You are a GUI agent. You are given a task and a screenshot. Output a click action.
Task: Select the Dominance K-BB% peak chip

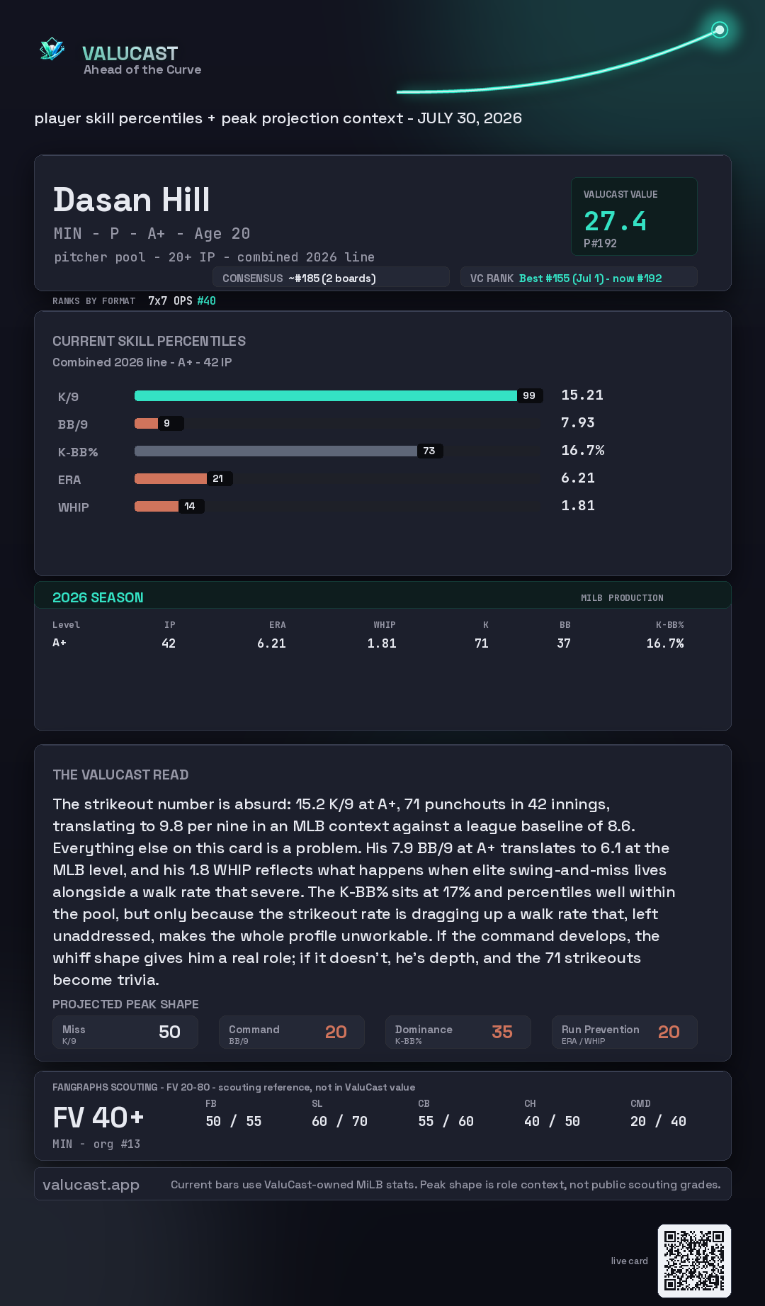click(458, 1032)
